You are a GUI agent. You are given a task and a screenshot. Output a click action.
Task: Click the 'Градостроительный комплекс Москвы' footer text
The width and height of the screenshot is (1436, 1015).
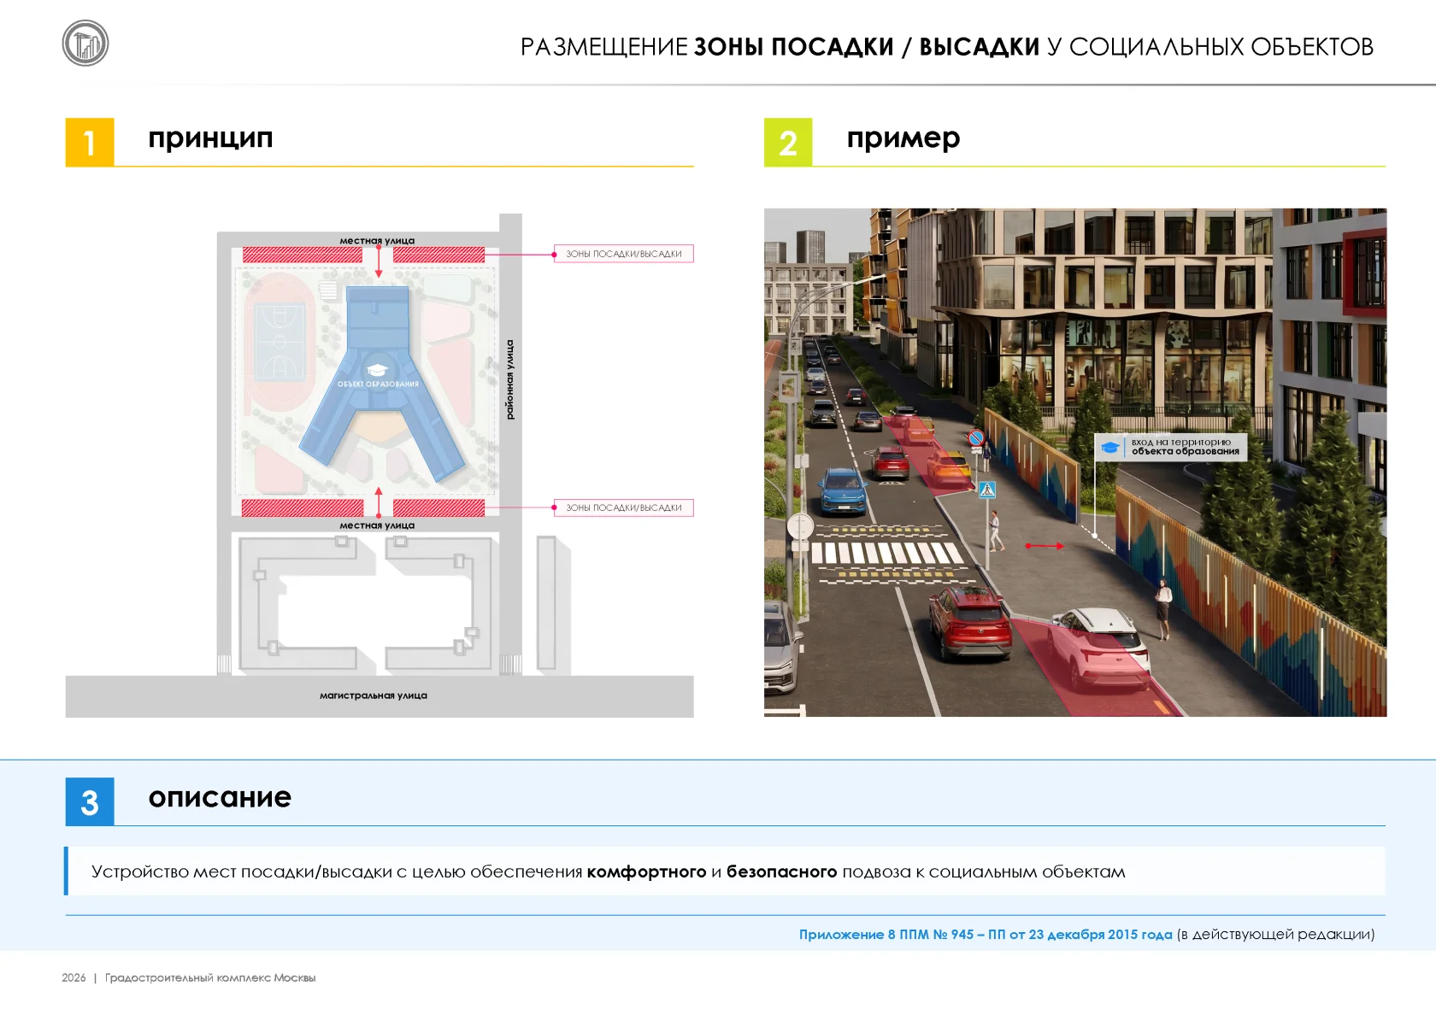[x=210, y=977]
